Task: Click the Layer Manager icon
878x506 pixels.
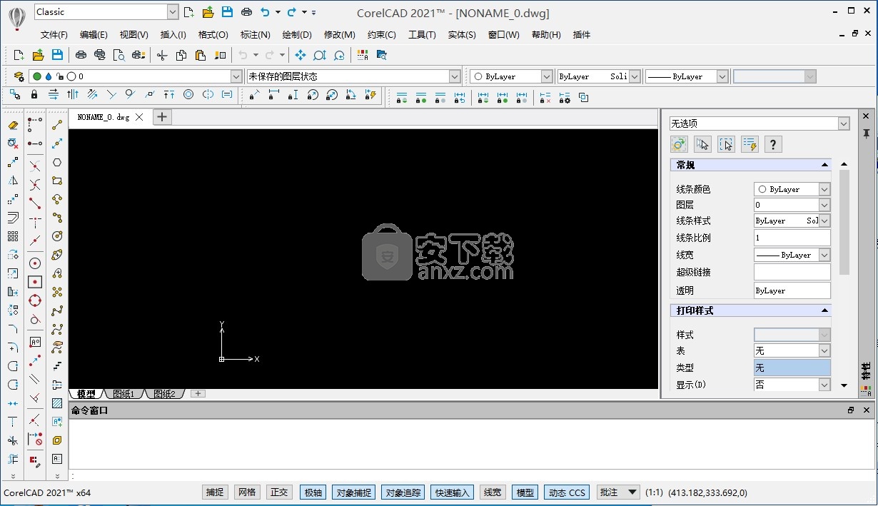Action: pyautogui.click(x=19, y=76)
